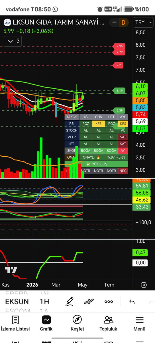Tap the 7.2 red price level label
Image resolution: width=155 pixels, height=343 pixels.
pyautogui.click(x=119, y=65)
